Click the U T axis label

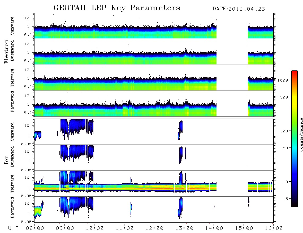coord(13,228)
